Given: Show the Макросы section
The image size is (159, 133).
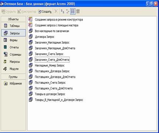Looking at the screenshot, I should point(14,62).
